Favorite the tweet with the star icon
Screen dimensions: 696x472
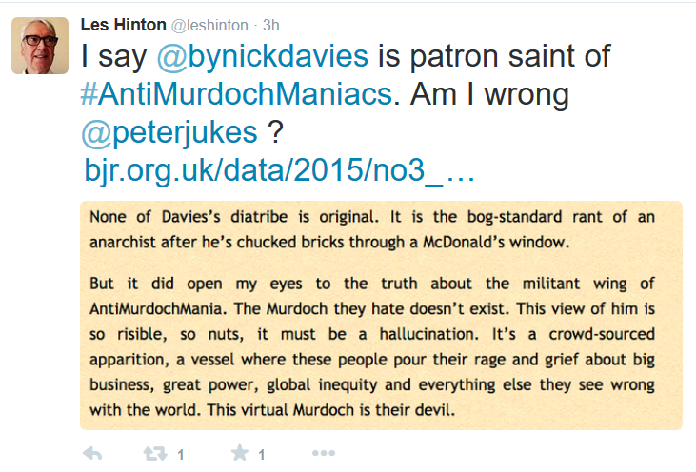(x=240, y=452)
